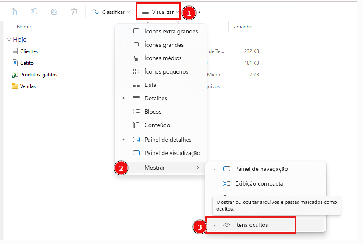The image size is (363, 244).
Task: Sort files by the Nome column header
Action: (23, 27)
